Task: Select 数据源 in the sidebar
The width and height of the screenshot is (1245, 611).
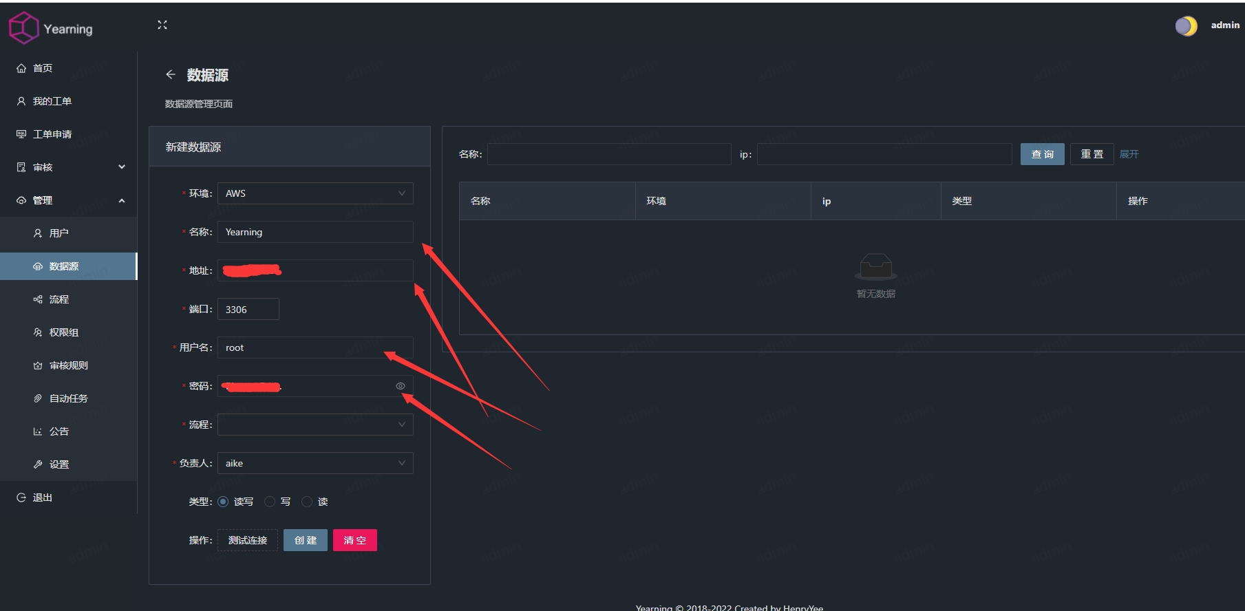Action: pos(69,266)
